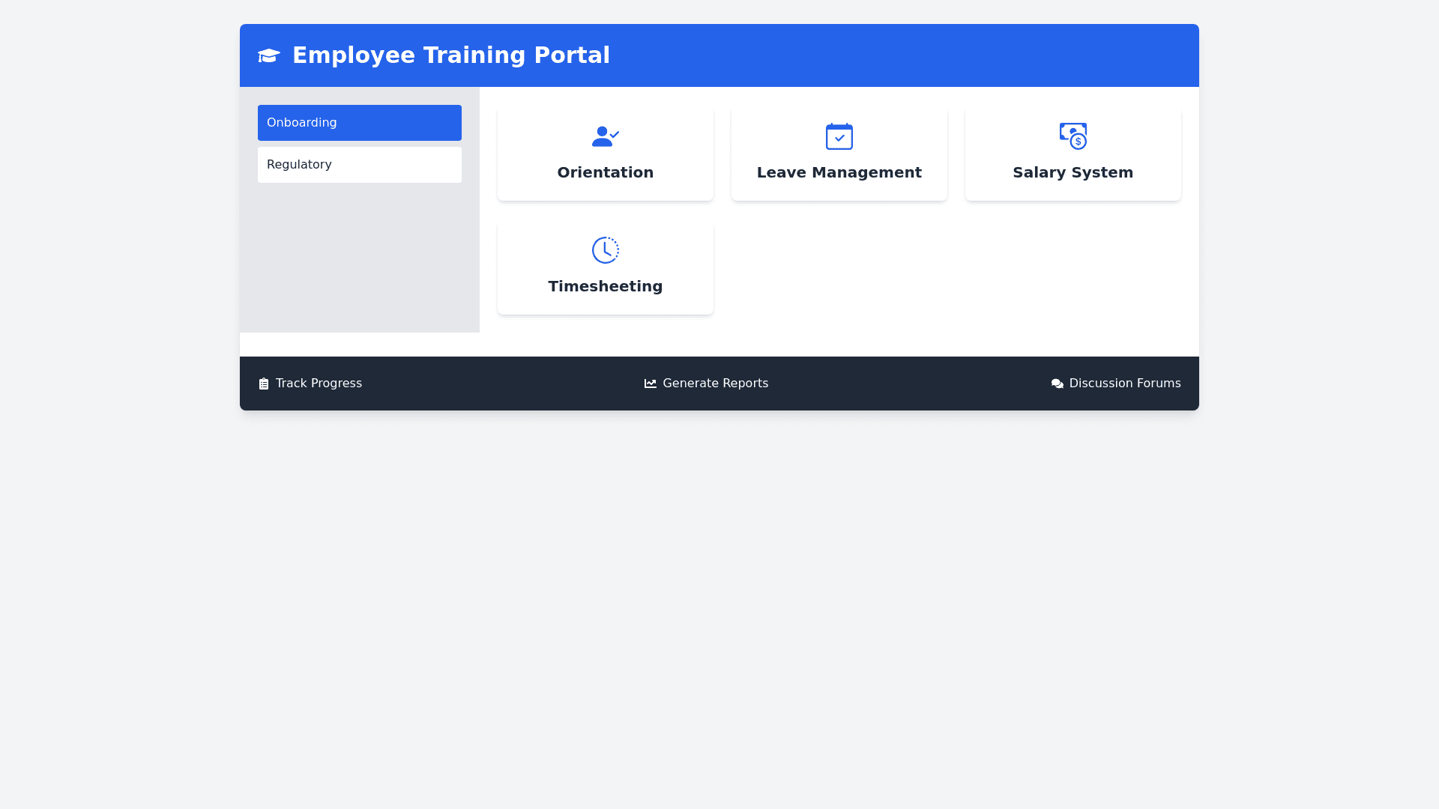The image size is (1439, 809).
Task: Open the Orientation training card
Action: click(x=605, y=154)
